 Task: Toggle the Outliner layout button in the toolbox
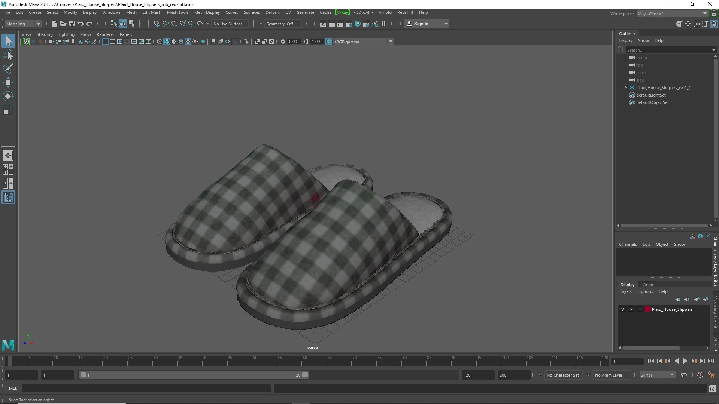tap(8, 197)
